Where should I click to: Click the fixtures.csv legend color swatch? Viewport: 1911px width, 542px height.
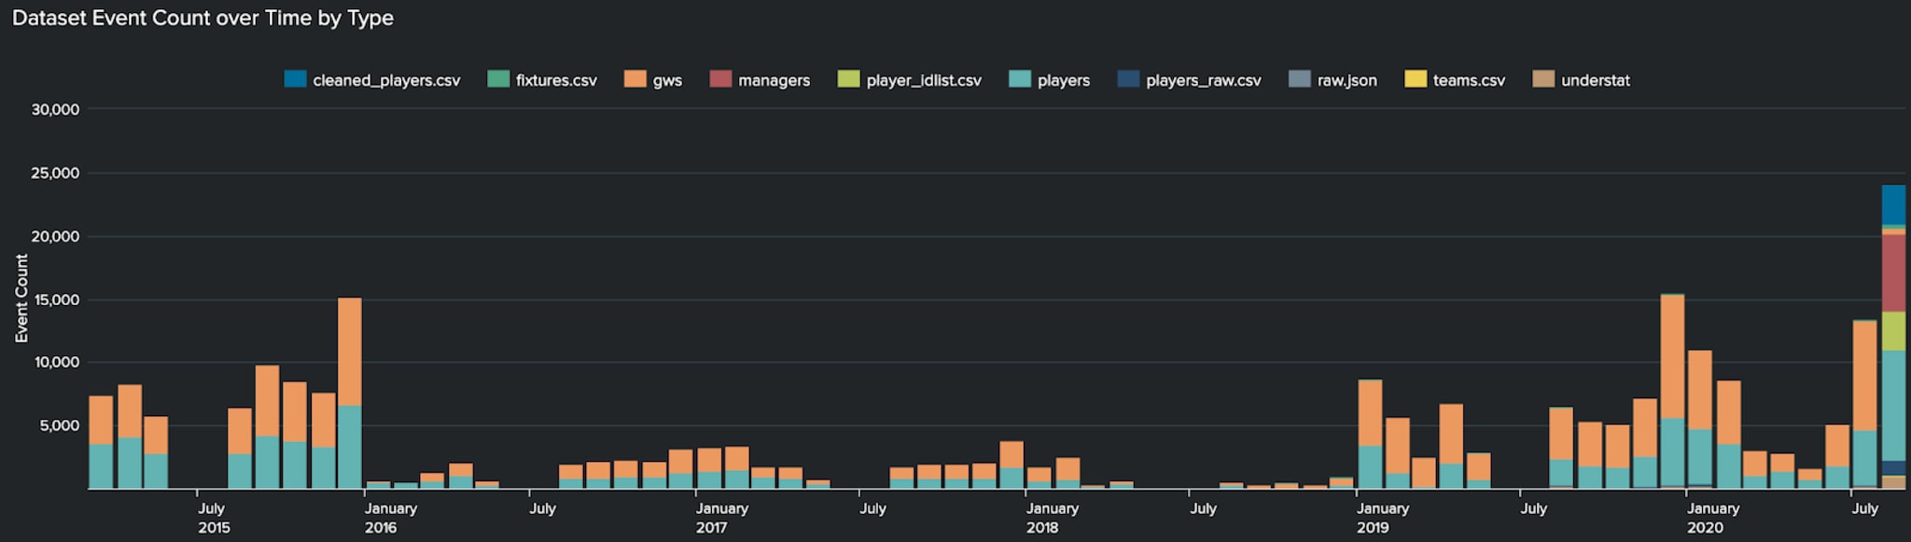498,79
